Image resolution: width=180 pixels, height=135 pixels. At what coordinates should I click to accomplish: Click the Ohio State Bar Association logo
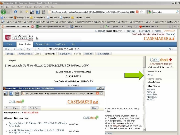(19, 37)
